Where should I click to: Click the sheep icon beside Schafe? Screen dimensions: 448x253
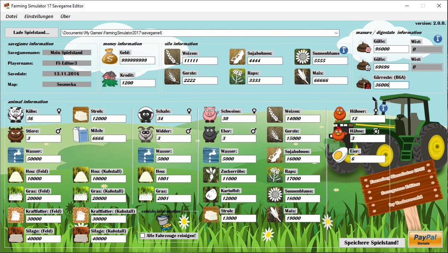[146, 114]
